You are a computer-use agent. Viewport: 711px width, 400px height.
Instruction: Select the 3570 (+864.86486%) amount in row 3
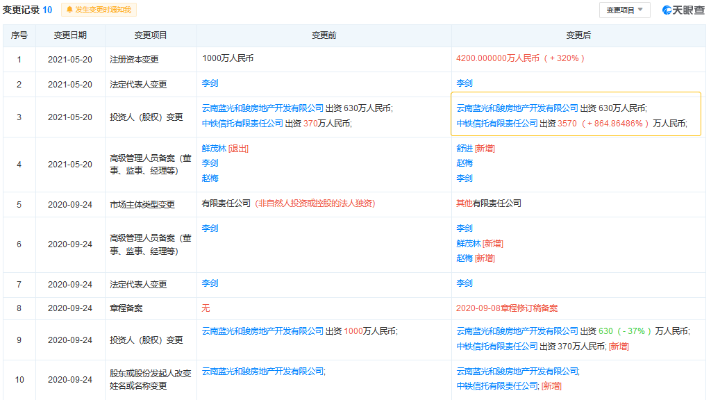tap(603, 124)
